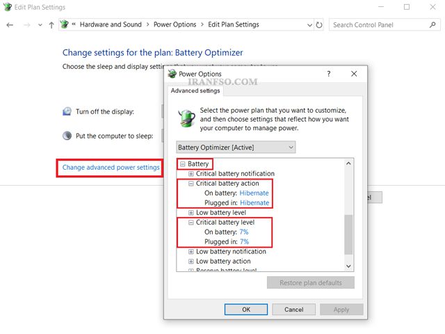Change Critical battery action On battery Hibernate value

point(254,193)
